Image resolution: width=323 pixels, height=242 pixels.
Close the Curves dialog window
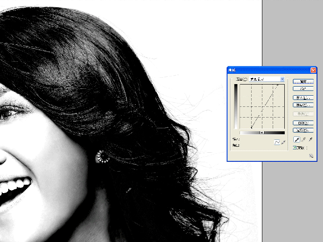tap(313, 70)
